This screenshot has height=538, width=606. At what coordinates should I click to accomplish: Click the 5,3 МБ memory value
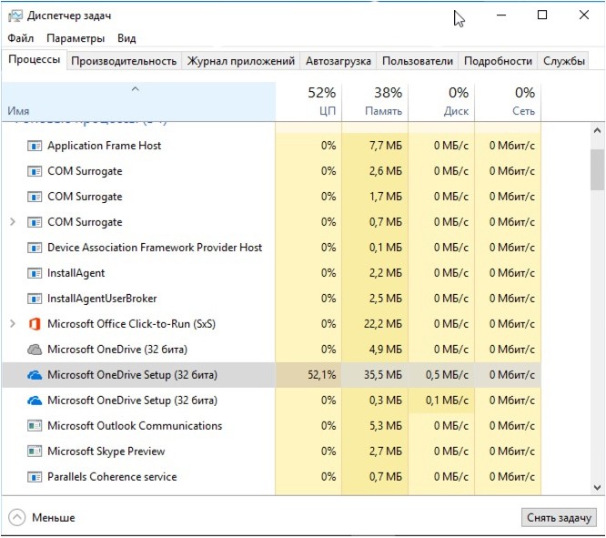[x=385, y=426]
